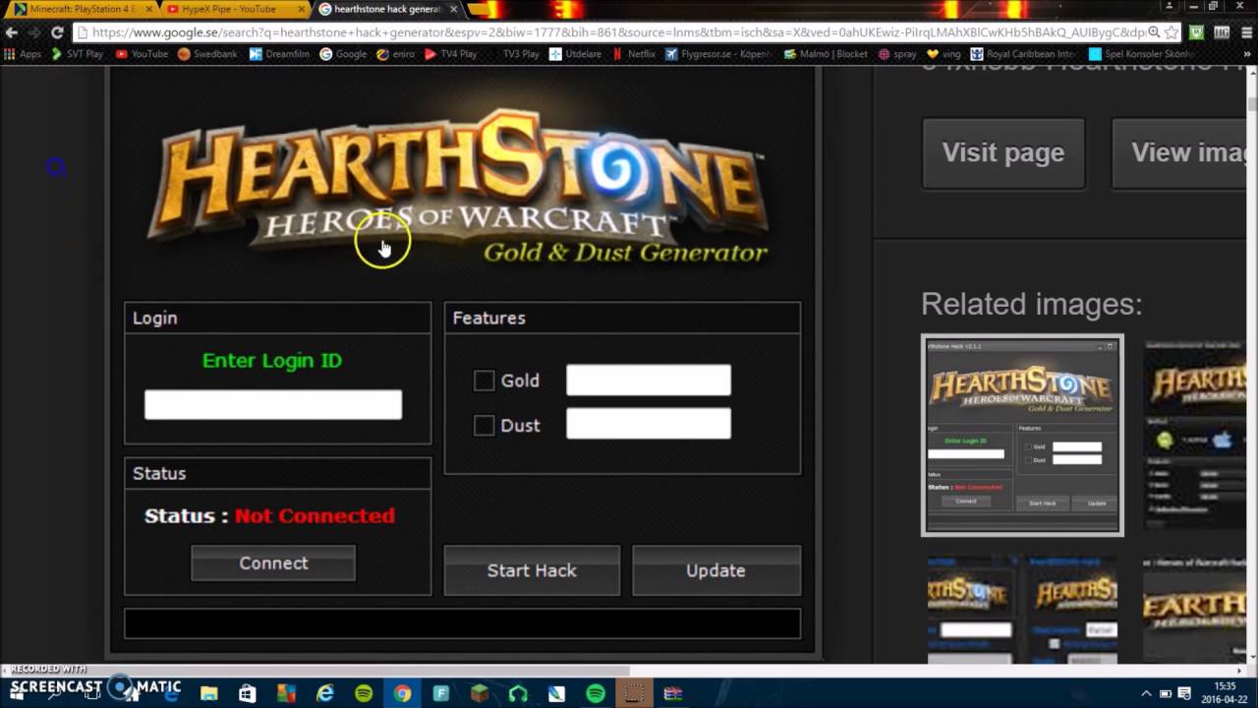The width and height of the screenshot is (1258, 708).
Task: Open File Explorer from the taskbar
Action: tap(208, 693)
